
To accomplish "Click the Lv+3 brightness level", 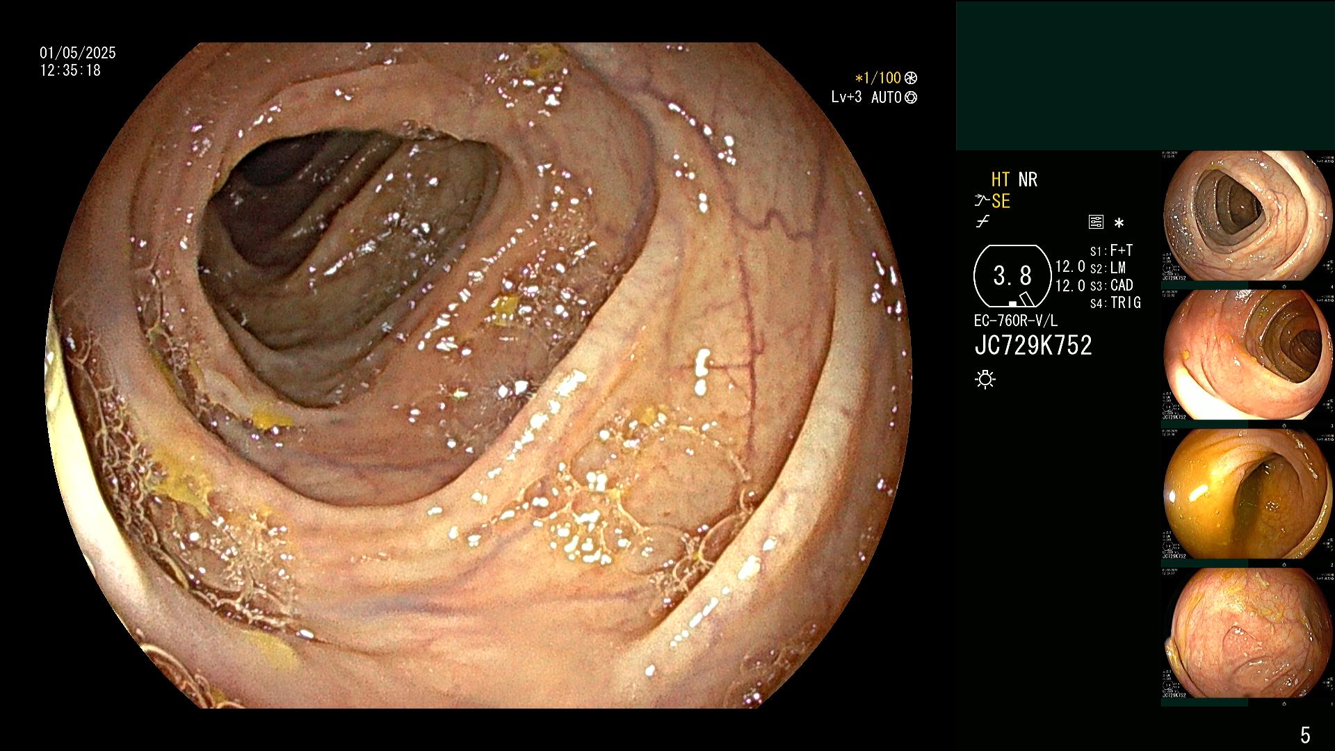I will pyautogui.click(x=846, y=97).
